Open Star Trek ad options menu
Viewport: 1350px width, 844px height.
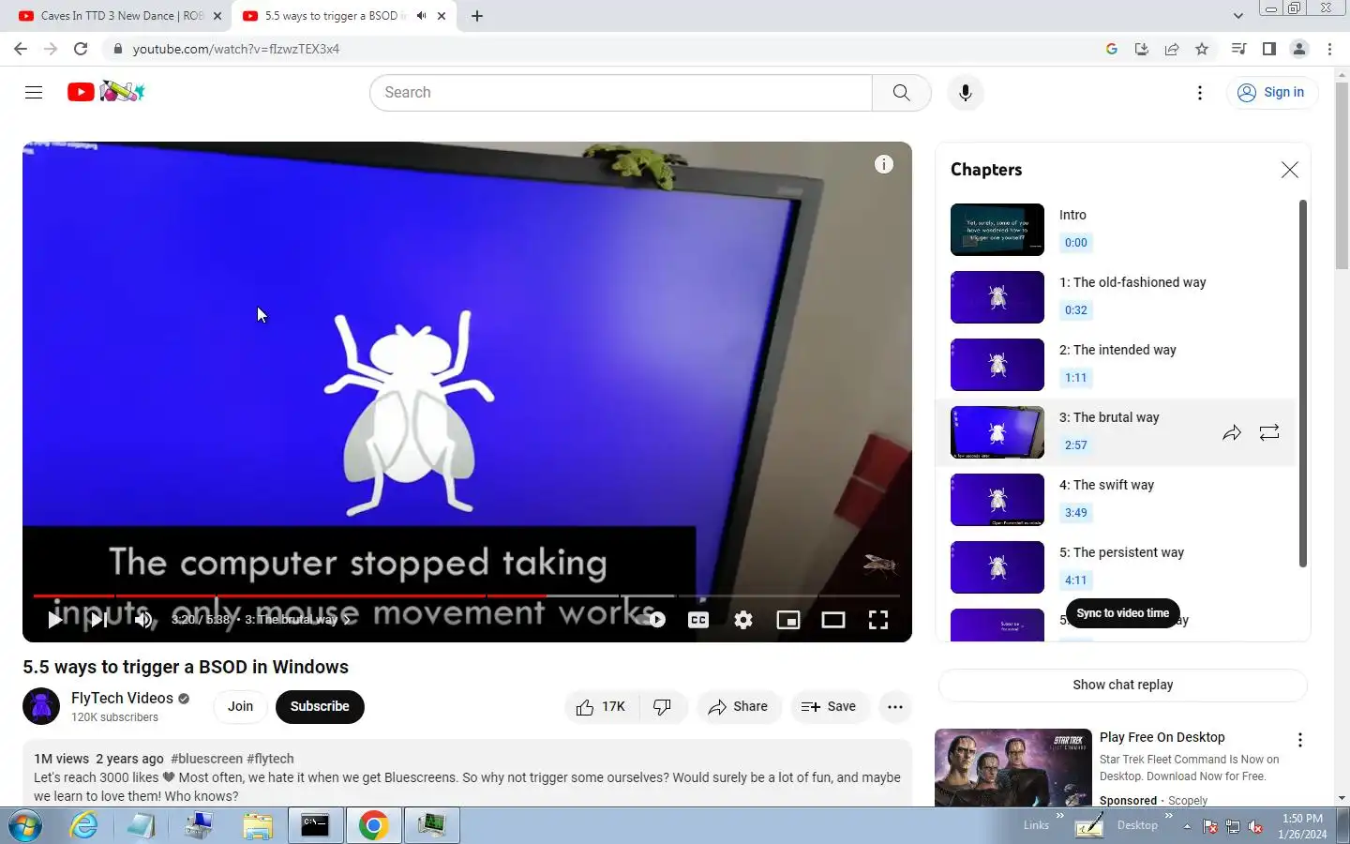[1299, 740]
